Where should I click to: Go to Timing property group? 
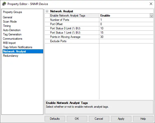[7, 26]
